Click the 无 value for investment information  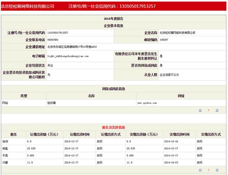(x=49, y=75)
